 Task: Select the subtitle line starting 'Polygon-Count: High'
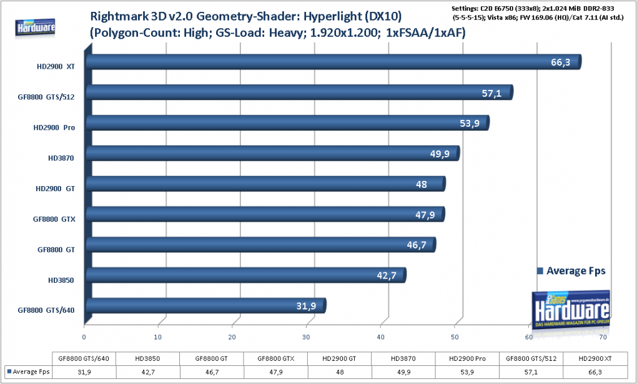(277, 33)
